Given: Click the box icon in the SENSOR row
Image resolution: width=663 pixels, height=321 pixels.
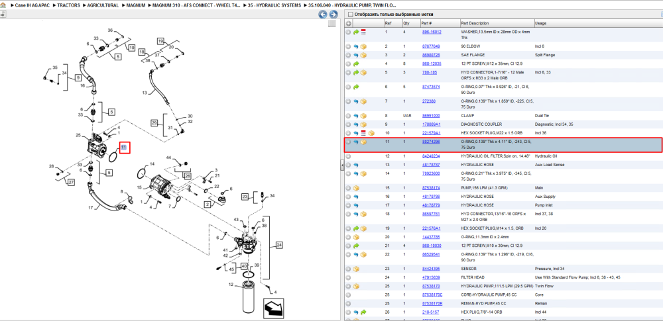Looking at the screenshot, I should (x=355, y=269).
